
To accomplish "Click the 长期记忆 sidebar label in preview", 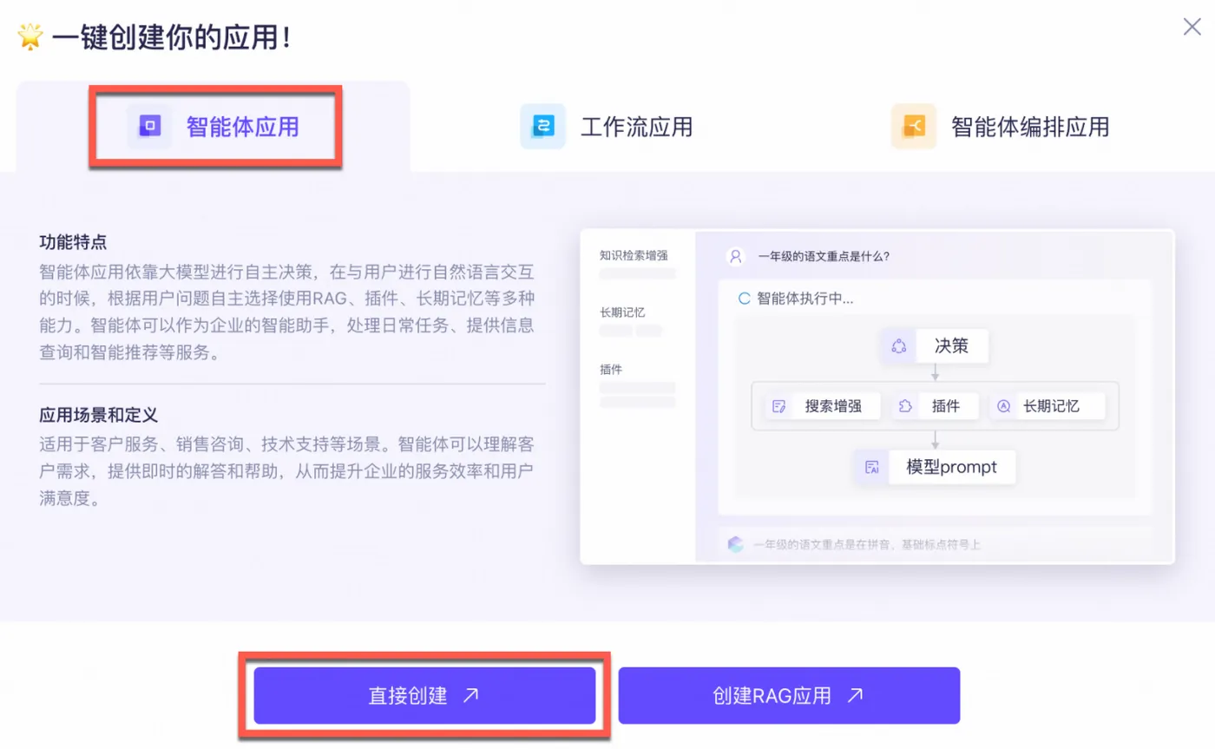I will [x=621, y=312].
